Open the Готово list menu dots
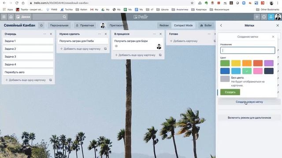The image size is (282, 158). (209, 34)
